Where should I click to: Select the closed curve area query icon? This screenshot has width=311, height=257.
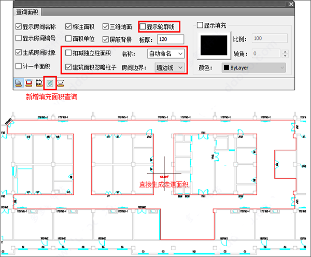(39, 83)
